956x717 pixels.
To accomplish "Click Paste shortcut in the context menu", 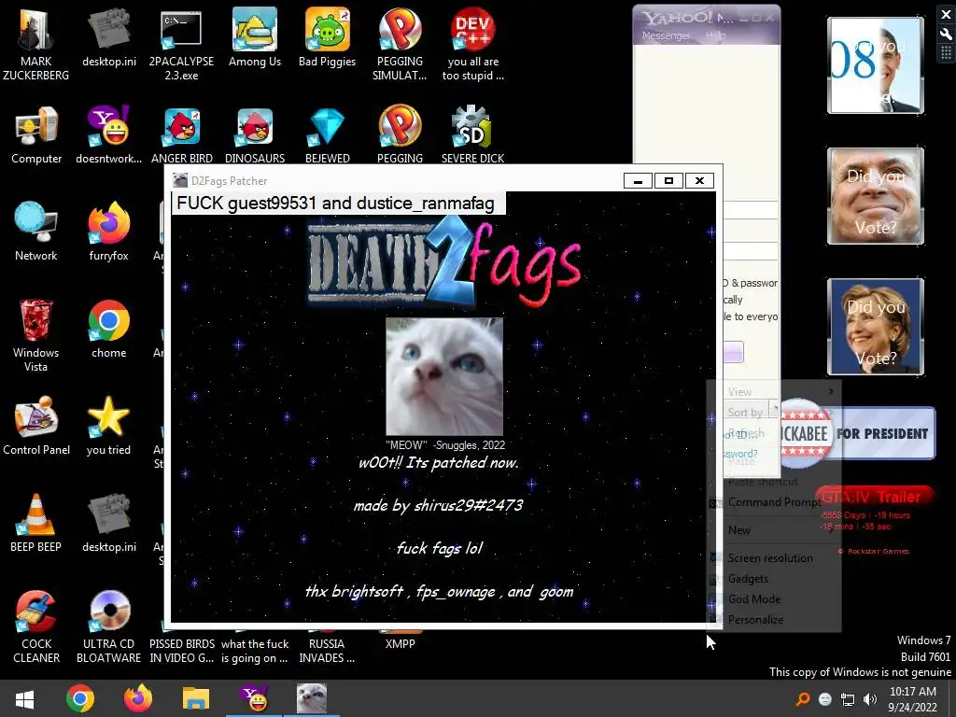I will pyautogui.click(x=774, y=482).
